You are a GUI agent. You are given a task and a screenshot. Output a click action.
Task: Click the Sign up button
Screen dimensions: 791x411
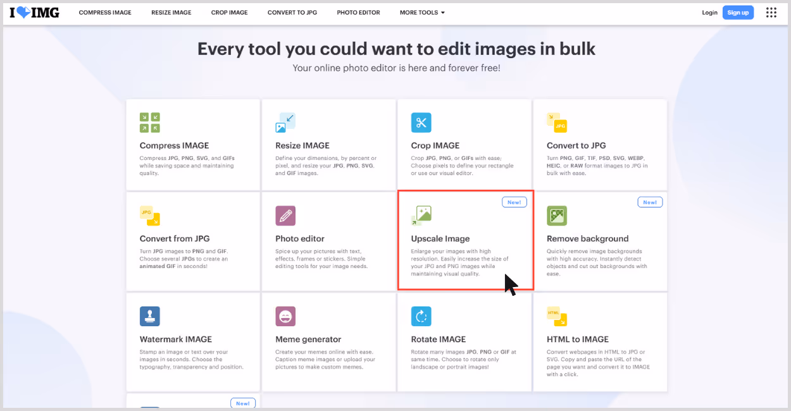[x=738, y=13]
